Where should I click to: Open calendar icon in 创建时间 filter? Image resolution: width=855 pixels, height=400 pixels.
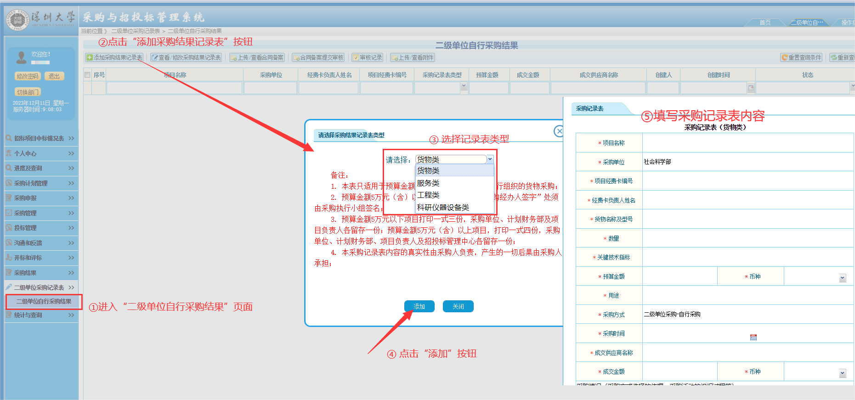pos(751,88)
